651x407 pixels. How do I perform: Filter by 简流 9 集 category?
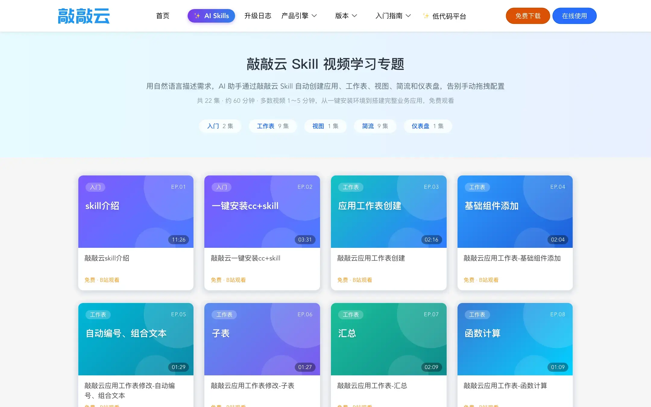click(375, 126)
